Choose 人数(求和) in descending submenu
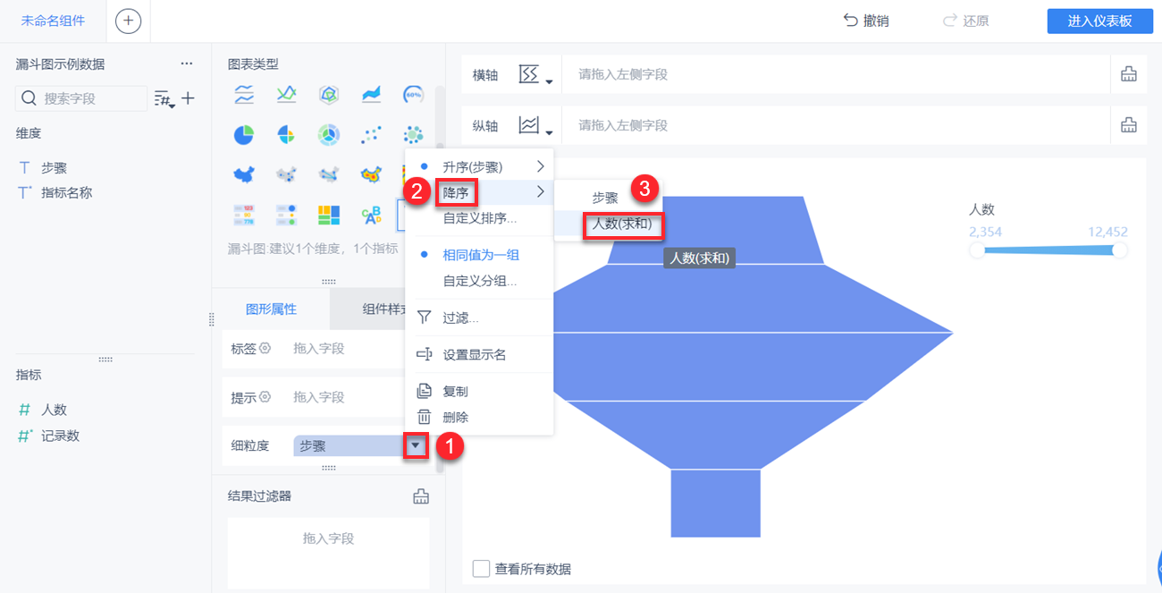This screenshot has width=1162, height=593. tap(622, 224)
